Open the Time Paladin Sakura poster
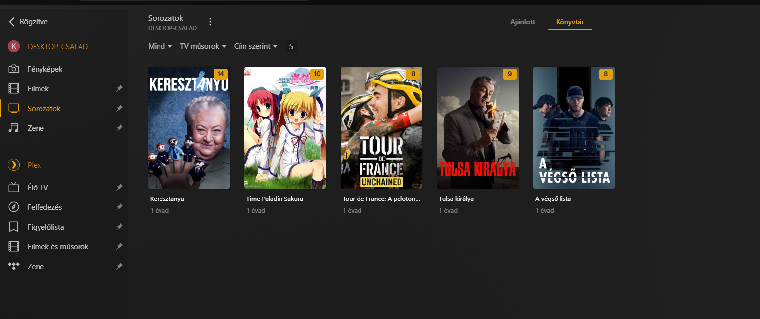This screenshot has width=760, height=319. pos(285,127)
